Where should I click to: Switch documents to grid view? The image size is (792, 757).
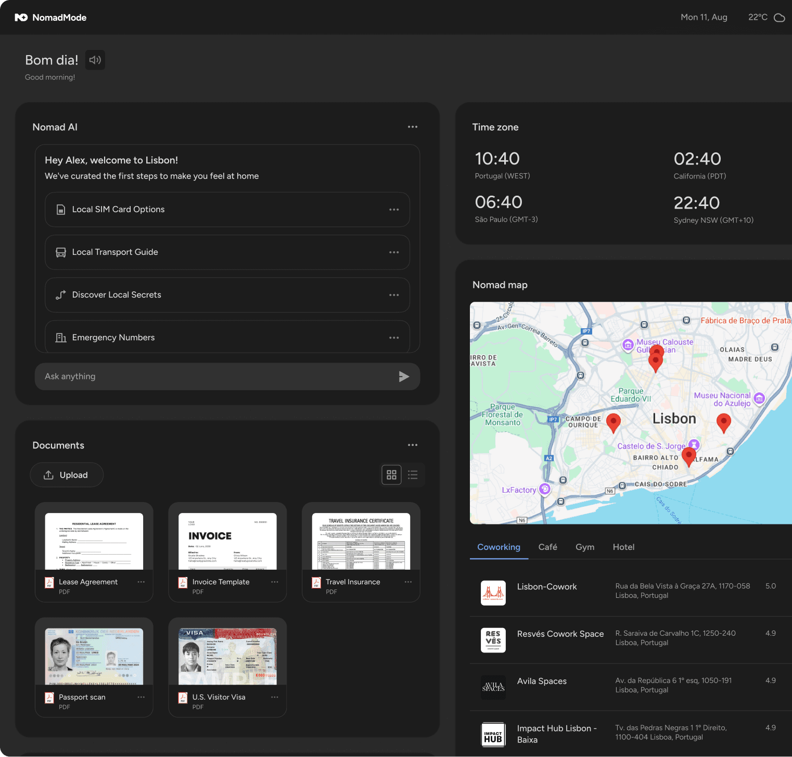click(x=391, y=474)
